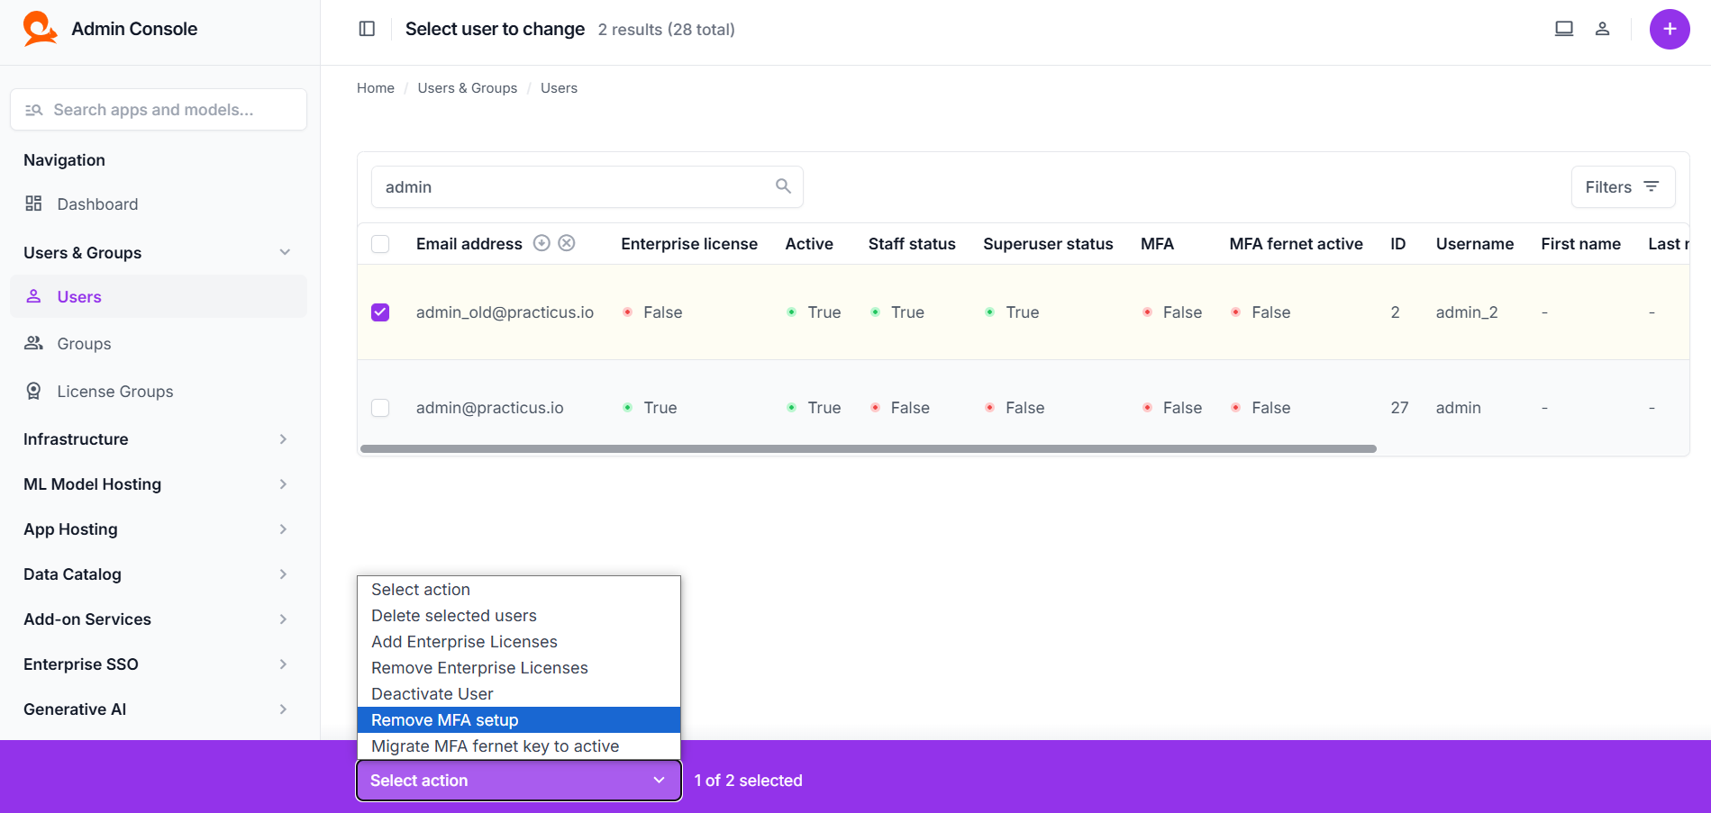The width and height of the screenshot is (1711, 813).
Task: Open the user profile icon
Action: click(x=1602, y=29)
